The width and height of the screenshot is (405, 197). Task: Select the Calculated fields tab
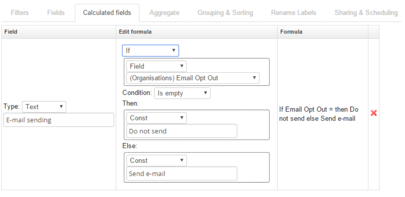pyautogui.click(x=107, y=13)
